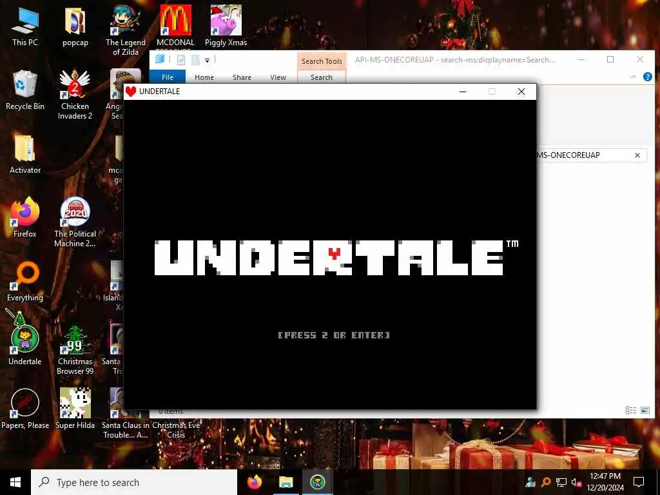The height and width of the screenshot is (495, 660).
Task: Click the UNDERTALE game logo
Action: (336, 258)
